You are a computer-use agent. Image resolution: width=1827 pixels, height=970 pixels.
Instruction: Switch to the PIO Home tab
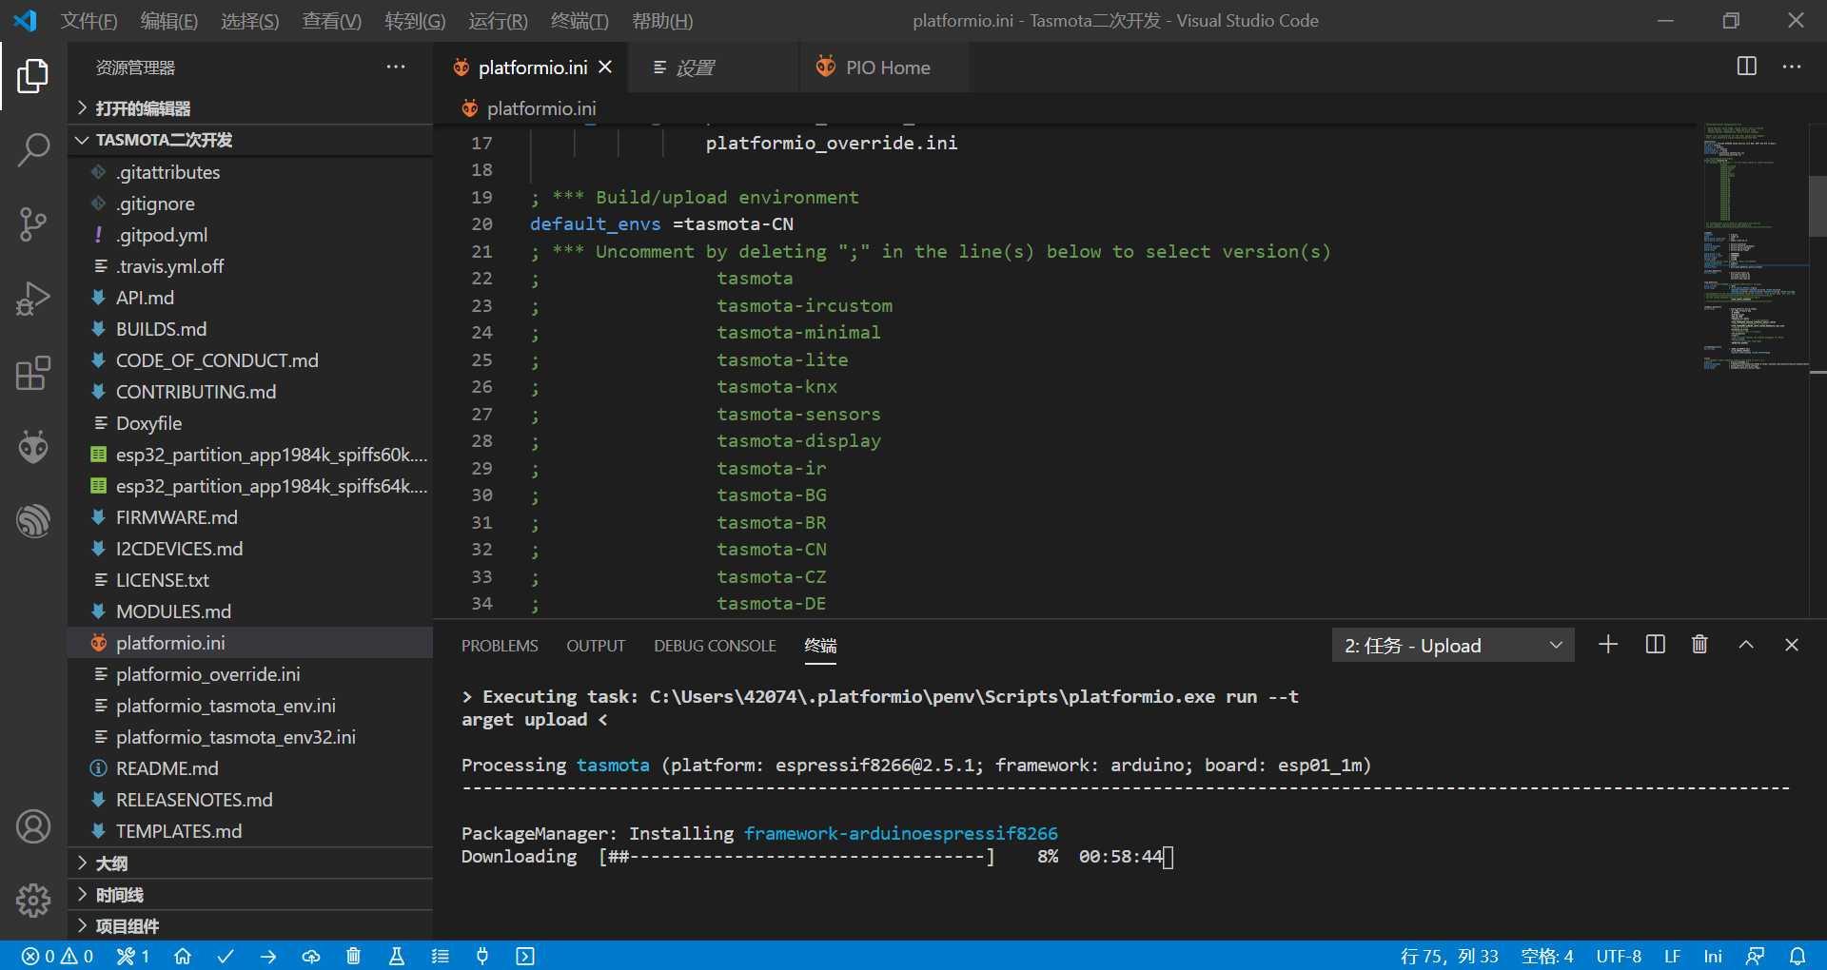[885, 68]
